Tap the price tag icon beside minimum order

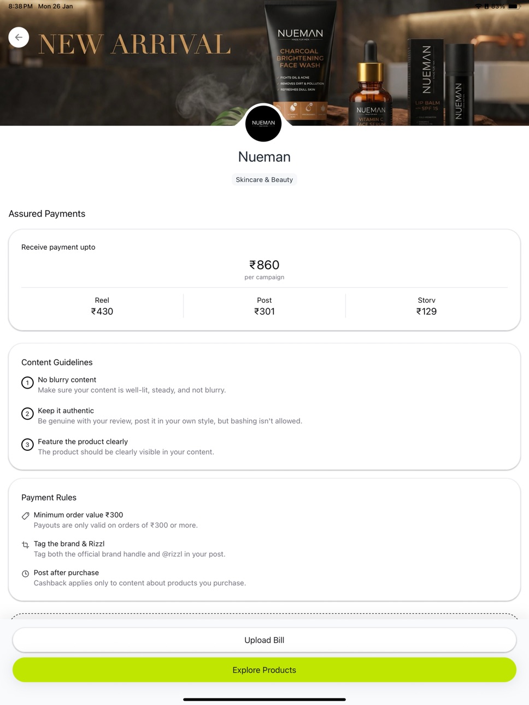tap(25, 515)
